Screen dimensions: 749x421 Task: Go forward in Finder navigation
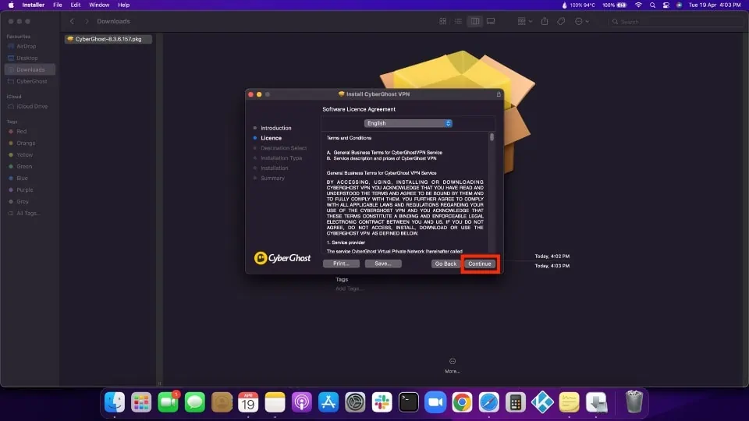[87, 22]
